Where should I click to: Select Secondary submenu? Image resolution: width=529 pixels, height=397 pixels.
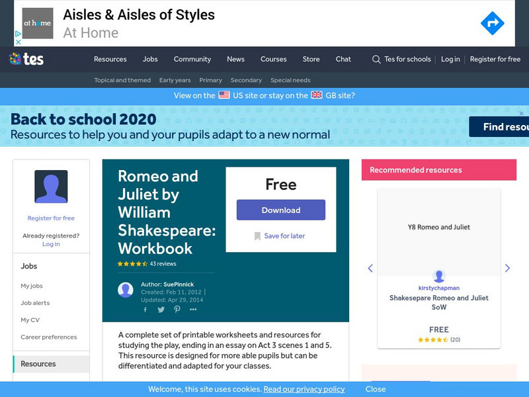pos(246,80)
